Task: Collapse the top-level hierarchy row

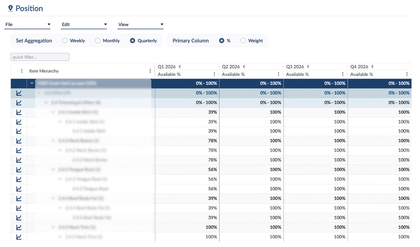Action: [x=32, y=83]
